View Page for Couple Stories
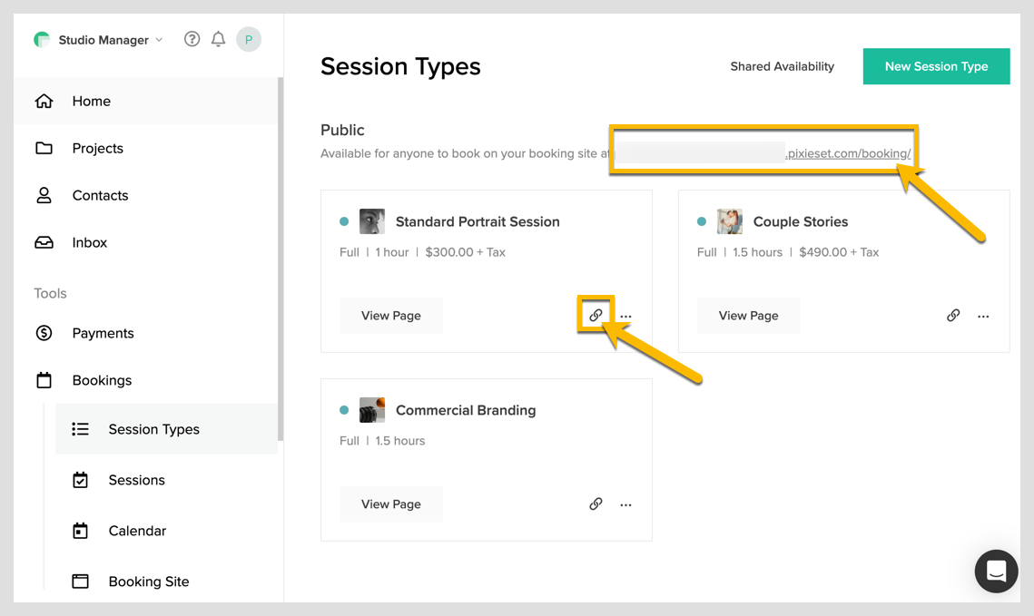 (748, 316)
